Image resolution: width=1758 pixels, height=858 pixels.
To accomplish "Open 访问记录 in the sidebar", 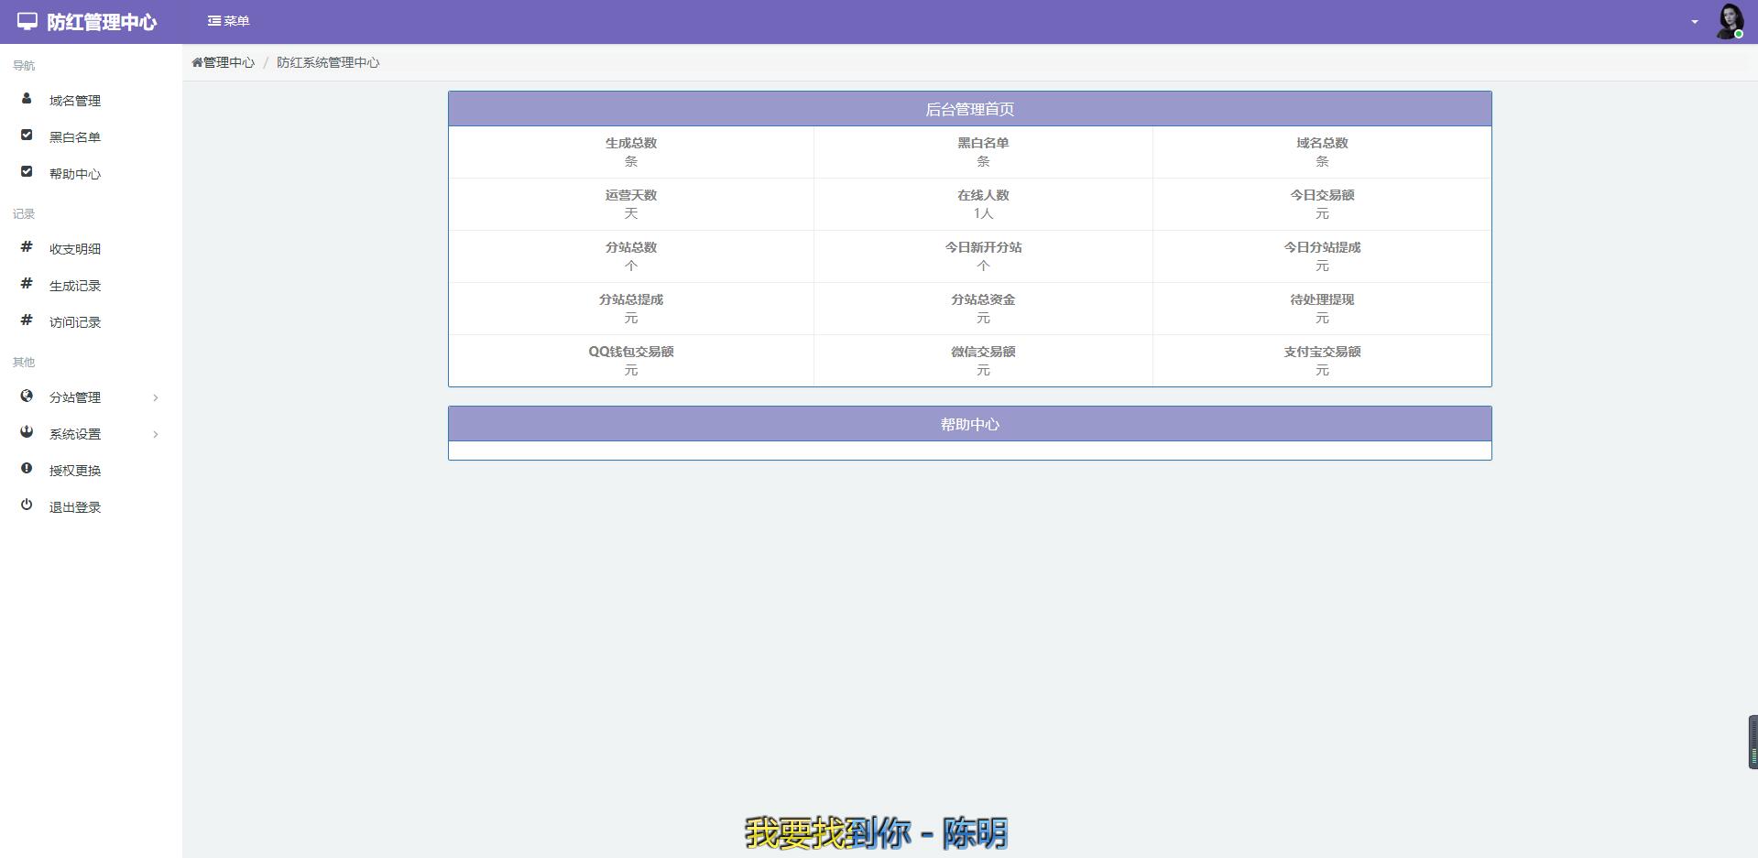I will tap(75, 322).
